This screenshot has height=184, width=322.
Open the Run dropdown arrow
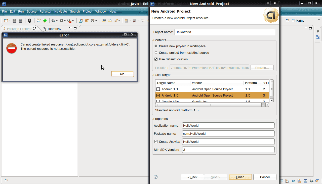tap(65, 21)
